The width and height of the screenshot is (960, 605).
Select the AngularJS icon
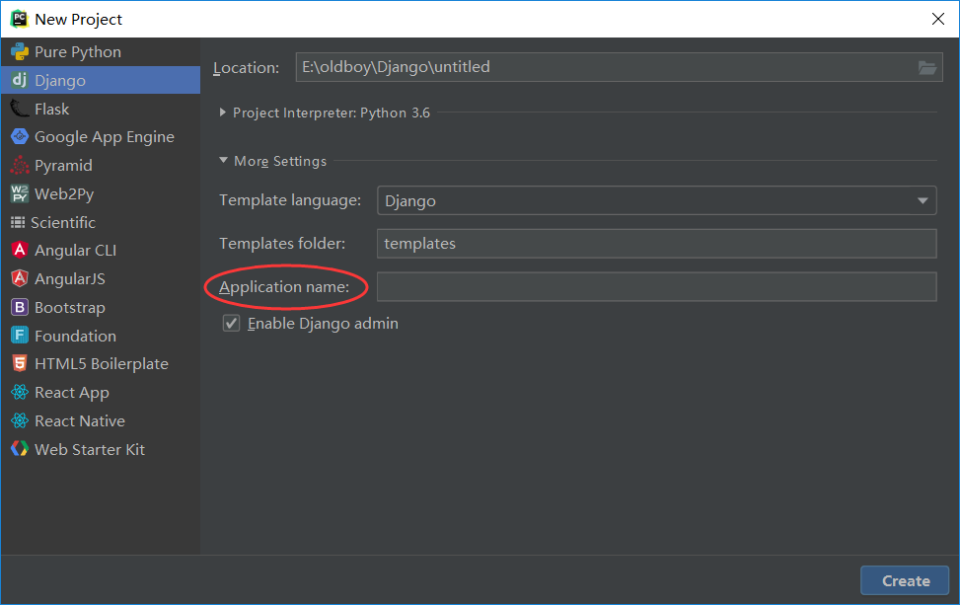[20, 278]
